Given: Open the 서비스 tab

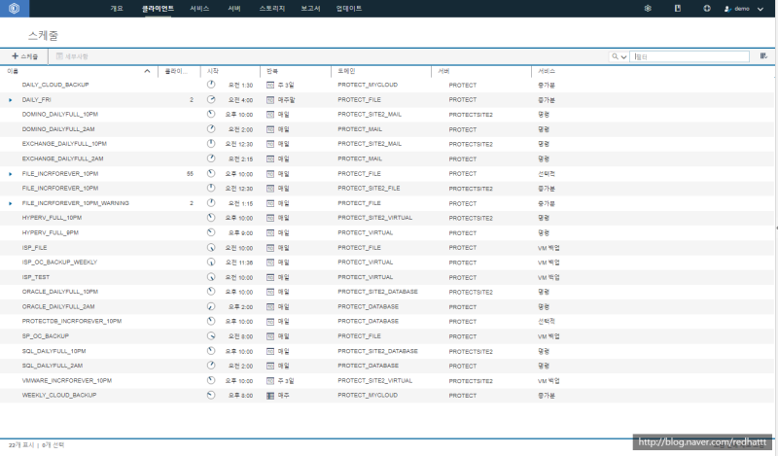Looking at the screenshot, I should tap(199, 9).
